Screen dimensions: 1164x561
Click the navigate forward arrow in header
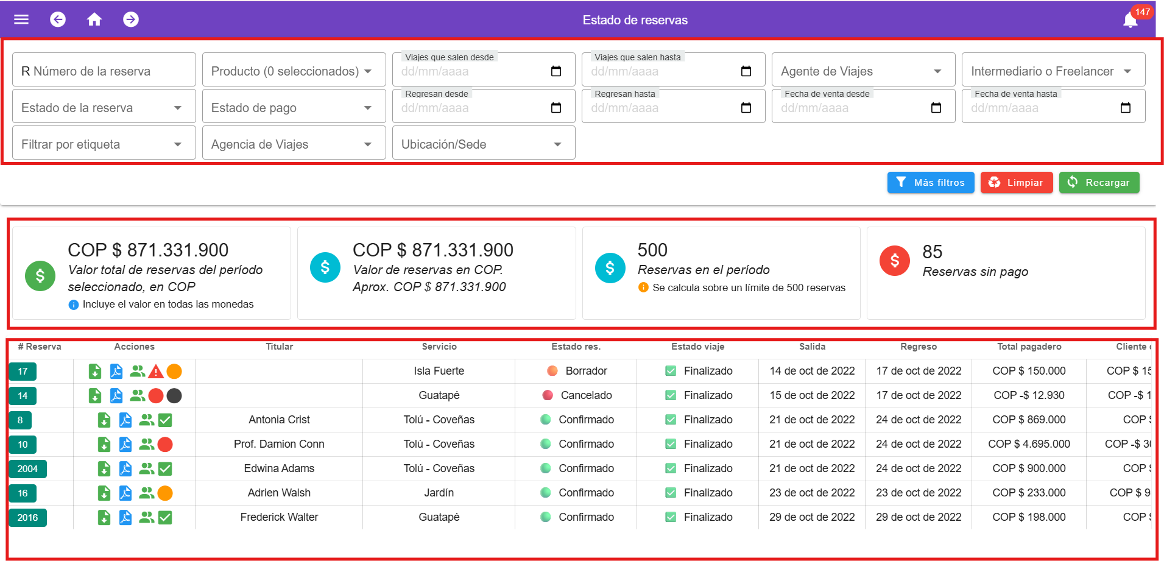coord(130,19)
